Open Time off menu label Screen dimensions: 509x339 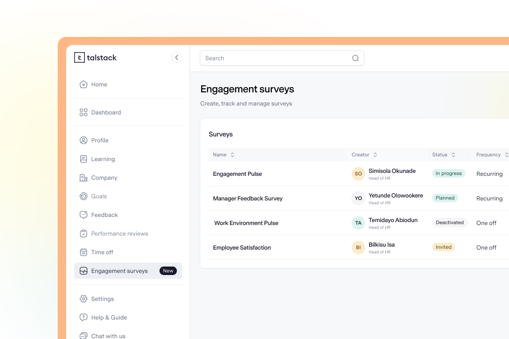pos(102,252)
